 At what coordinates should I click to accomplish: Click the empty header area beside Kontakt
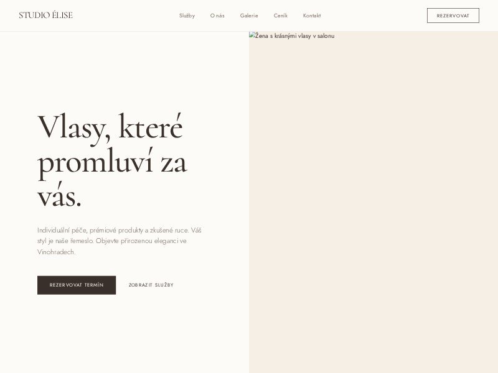pyautogui.click(x=373, y=16)
